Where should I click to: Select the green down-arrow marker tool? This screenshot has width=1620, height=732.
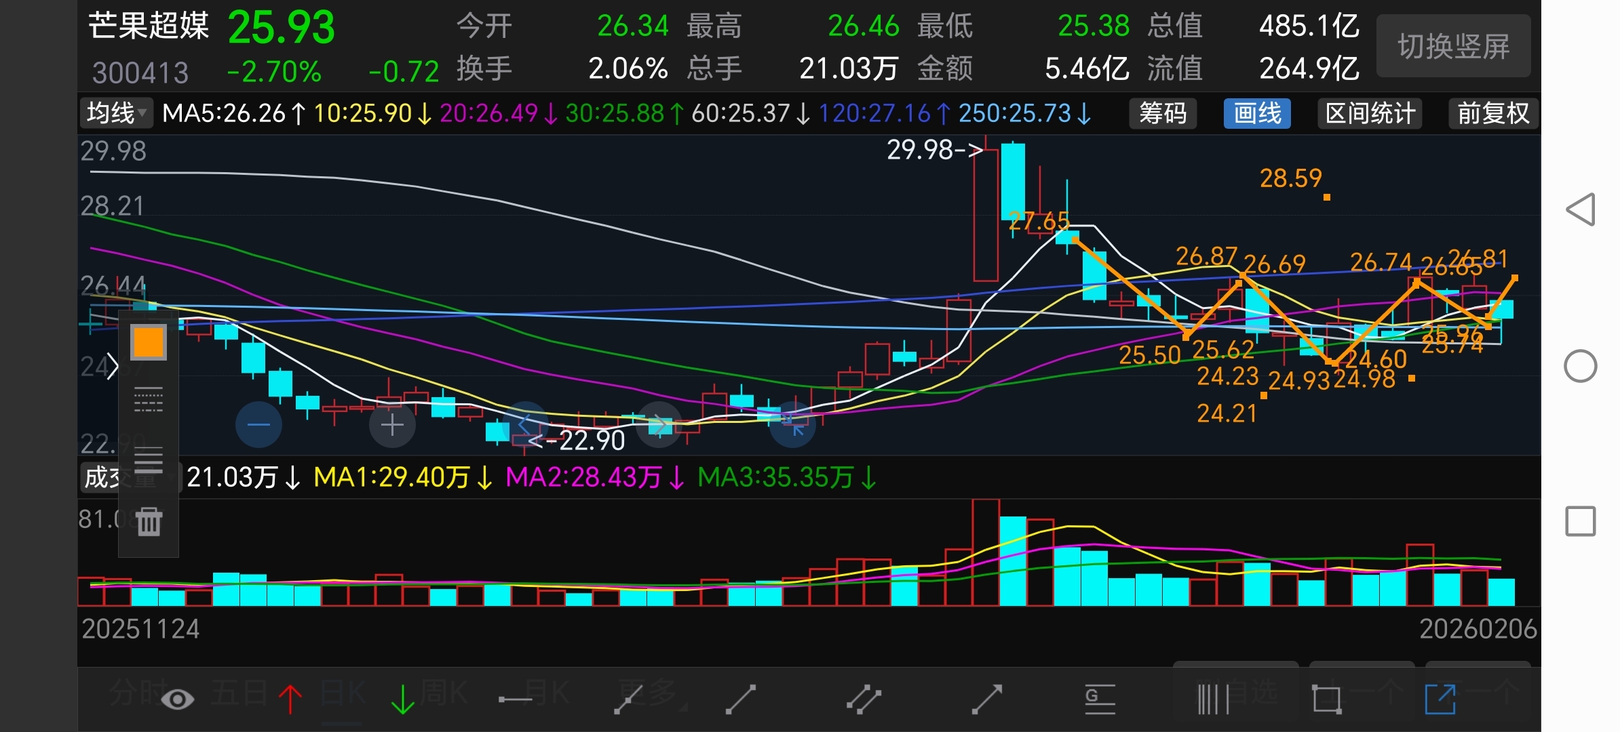(x=403, y=699)
